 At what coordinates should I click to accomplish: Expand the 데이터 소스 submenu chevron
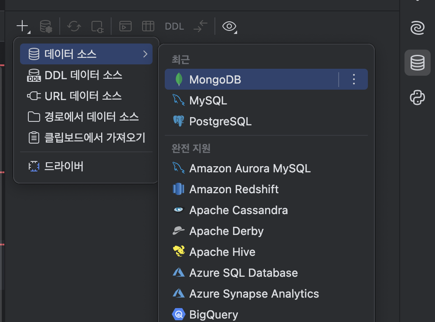(145, 54)
